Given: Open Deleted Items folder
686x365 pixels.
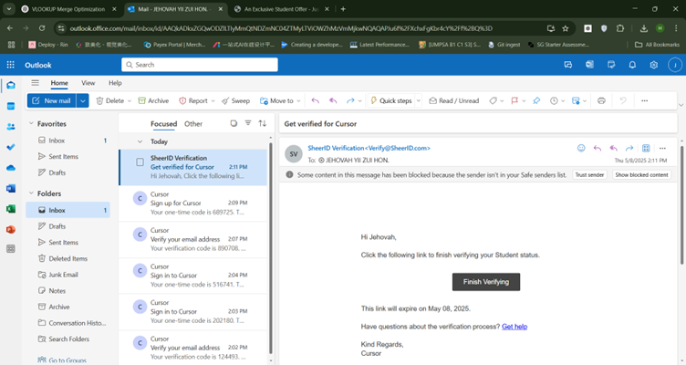Looking at the screenshot, I should point(68,258).
